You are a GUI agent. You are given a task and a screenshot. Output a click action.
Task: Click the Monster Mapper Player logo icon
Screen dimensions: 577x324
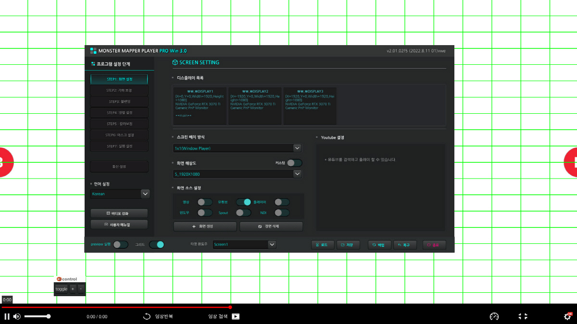coord(93,50)
